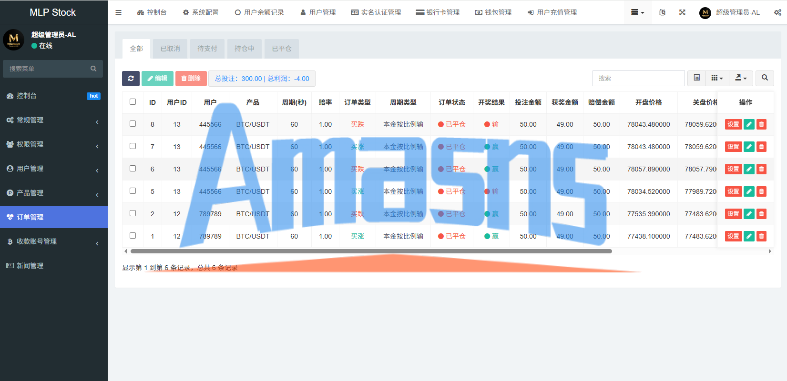
Task: Click the fullscreen toggle icon in header
Action: click(682, 12)
